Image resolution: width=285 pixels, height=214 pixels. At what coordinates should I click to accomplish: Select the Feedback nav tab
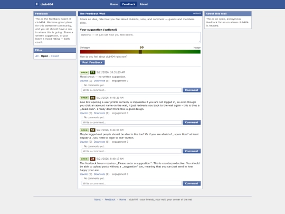[129, 4]
